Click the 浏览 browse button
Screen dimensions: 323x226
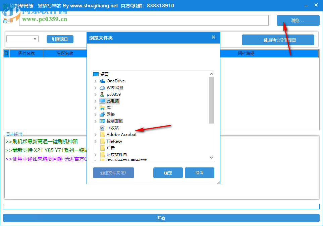pyautogui.click(x=298, y=20)
